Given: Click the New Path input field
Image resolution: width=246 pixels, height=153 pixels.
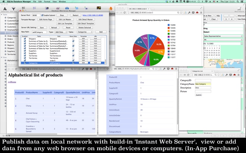Looking at the screenshot, I should (x=39, y=32).
